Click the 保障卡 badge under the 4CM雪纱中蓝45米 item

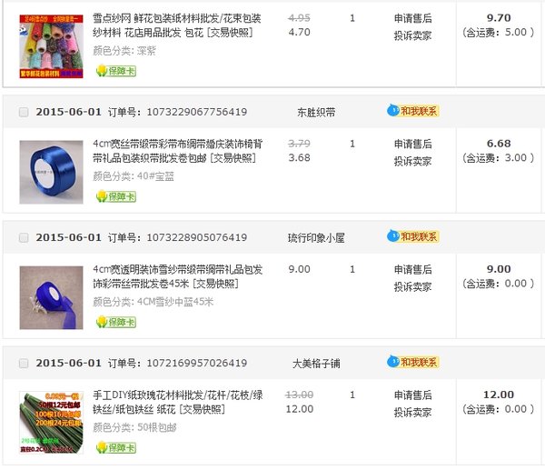116,322
